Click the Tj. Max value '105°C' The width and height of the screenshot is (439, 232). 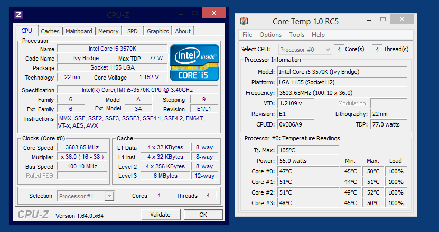(x=308, y=150)
